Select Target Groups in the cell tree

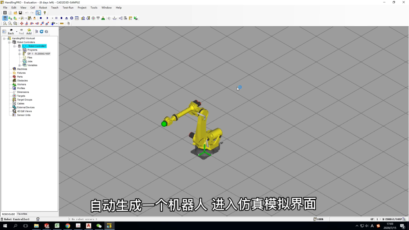tap(25, 100)
